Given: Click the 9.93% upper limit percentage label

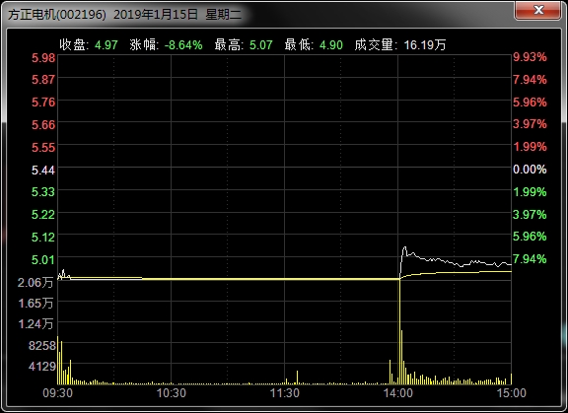Looking at the screenshot, I should (530, 57).
